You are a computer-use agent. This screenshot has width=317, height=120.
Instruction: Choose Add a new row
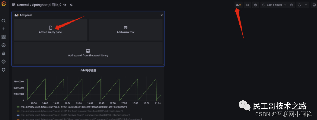[126, 30]
